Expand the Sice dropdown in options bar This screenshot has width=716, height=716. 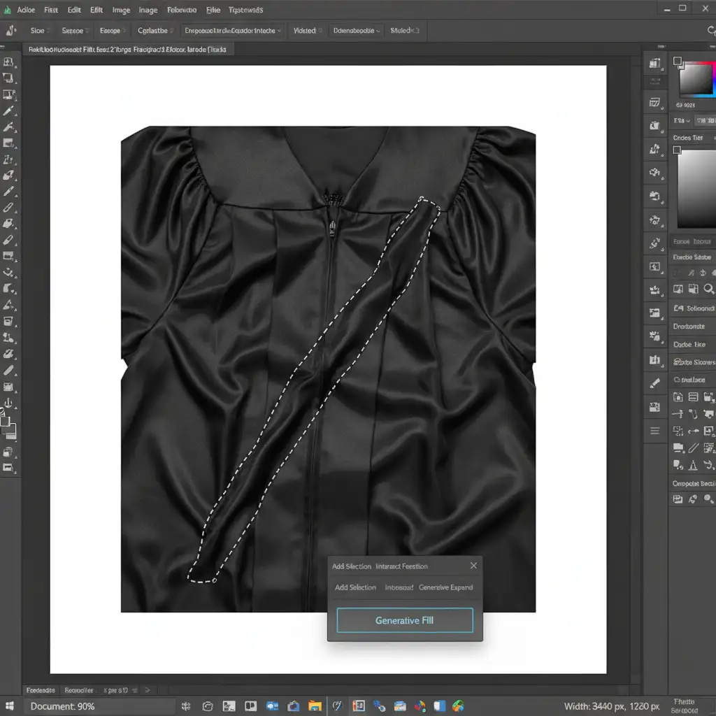pyautogui.click(x=41, y=31)
